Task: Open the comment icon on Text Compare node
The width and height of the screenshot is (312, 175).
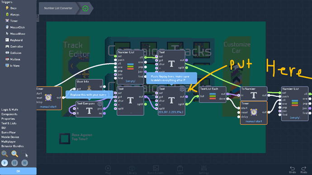Action: click(x=99, y=104)
